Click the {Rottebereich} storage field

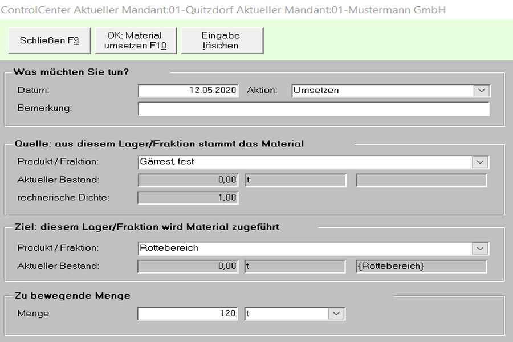[421, 266]
